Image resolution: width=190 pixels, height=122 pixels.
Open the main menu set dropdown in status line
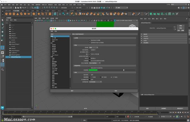tap(7, 8)
